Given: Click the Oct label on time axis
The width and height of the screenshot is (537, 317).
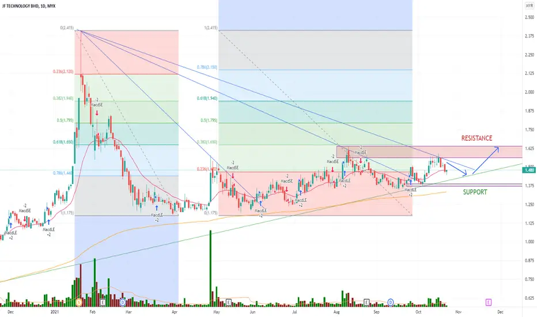Looking at the screenshot, I should click(x=418, y=312).
